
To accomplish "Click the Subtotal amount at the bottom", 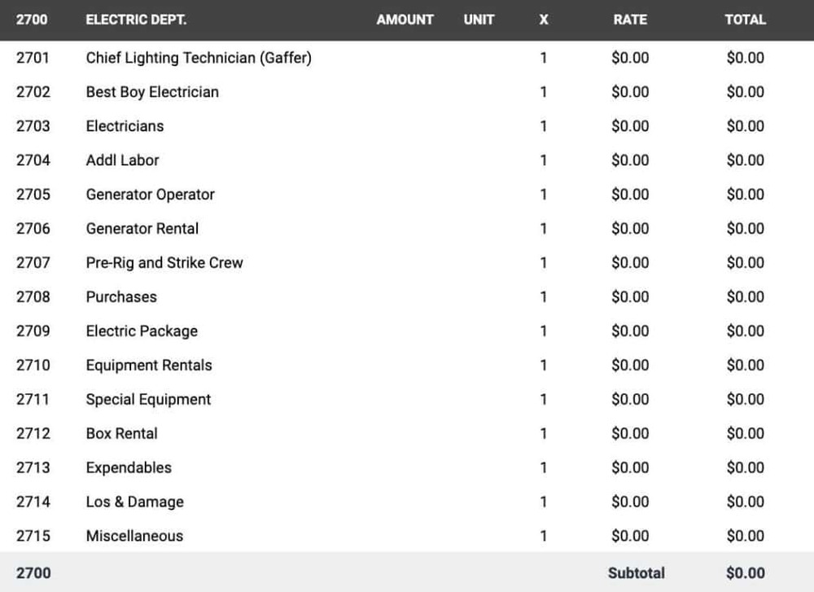I will tap(746, 572).
